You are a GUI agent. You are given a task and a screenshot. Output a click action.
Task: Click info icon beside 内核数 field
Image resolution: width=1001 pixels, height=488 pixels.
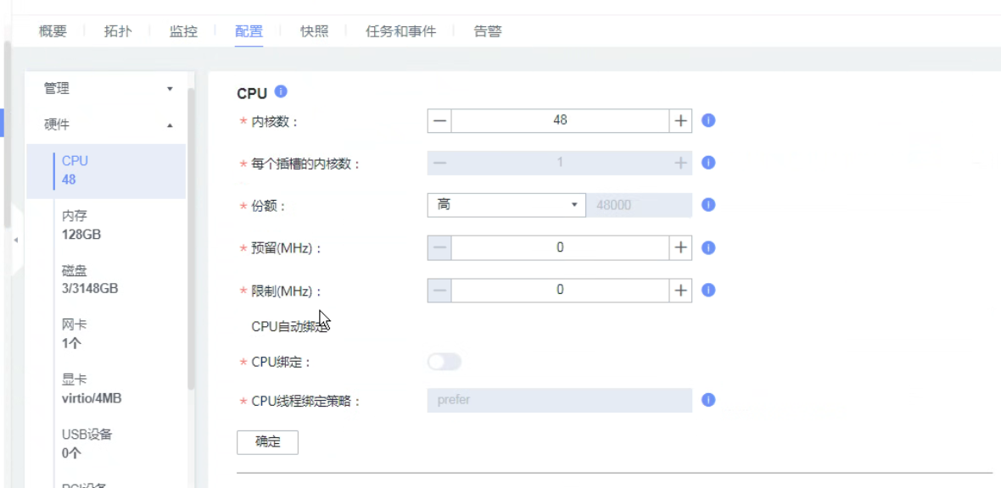coord(709,120)
